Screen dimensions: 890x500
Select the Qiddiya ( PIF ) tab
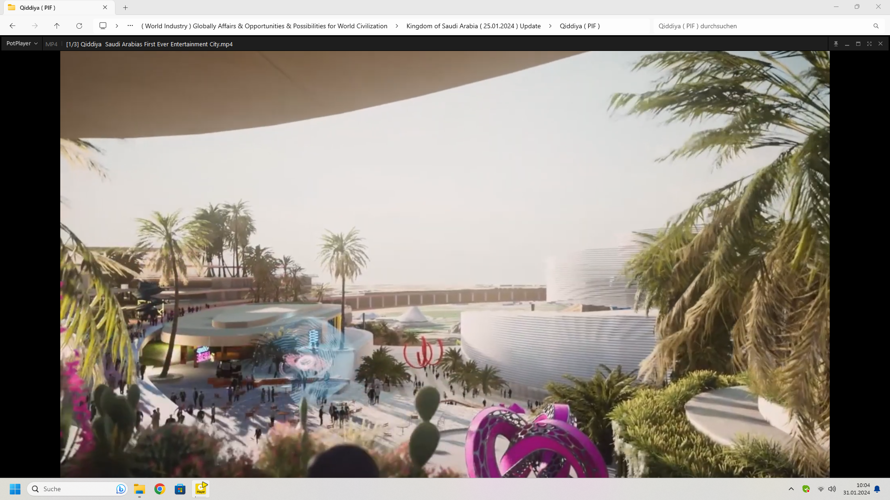tap(58, 7)
